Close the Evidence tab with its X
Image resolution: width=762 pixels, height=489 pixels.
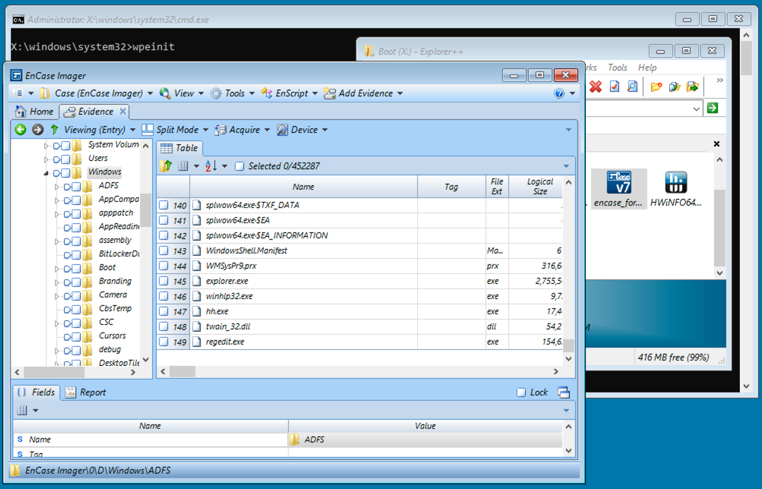(x=123, y=112)
